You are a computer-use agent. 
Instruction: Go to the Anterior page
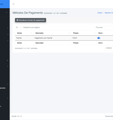[x=109, y=48]
